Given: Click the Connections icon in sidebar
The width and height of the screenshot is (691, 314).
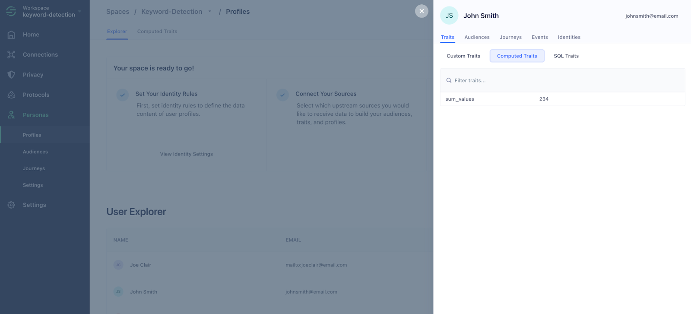Looking at the screenshot, I should tap(11, 54).
